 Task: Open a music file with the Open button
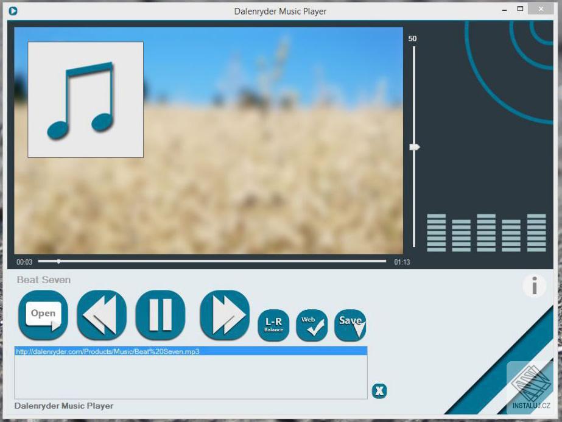click(x=43, y=315)
